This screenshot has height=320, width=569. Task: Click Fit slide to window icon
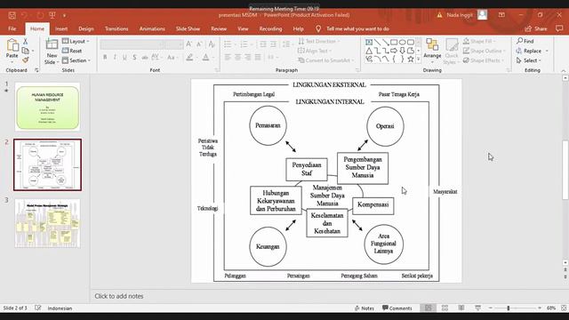(x=564, y=308)
